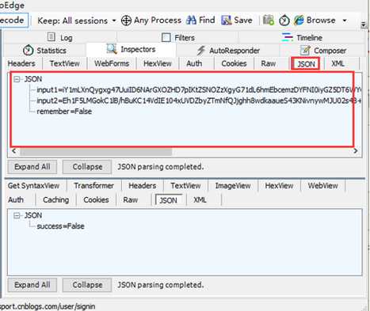Viewport: 370px width, 311px height.
Task: Select the response TextView tab
Action: click(x=185, y=186)
